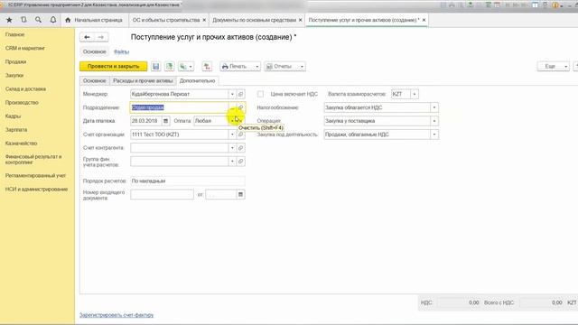Open Финансовый результат и контроллинг section
This screenshot has width=578, height=325.
[33, 159]
